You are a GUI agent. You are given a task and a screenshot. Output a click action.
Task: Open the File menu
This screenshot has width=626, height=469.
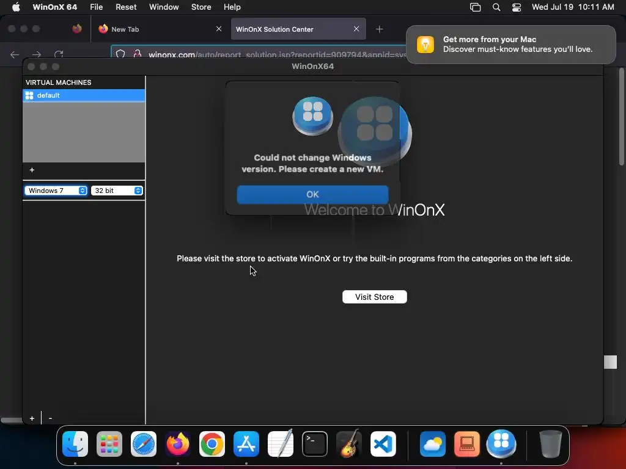(96, 7)
